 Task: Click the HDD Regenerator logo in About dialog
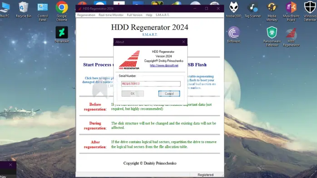(x=129, y=60)
